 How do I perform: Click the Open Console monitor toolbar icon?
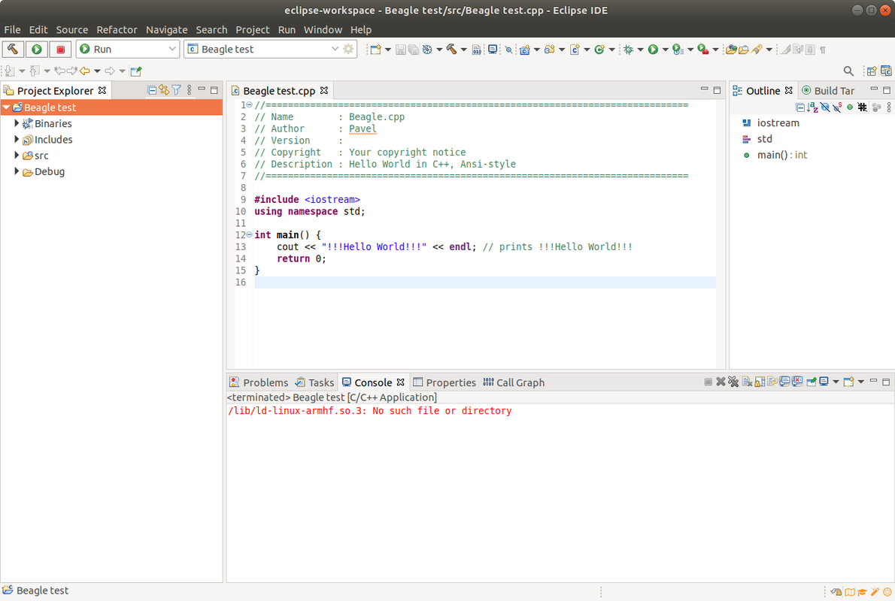click(x=493, y=50)
